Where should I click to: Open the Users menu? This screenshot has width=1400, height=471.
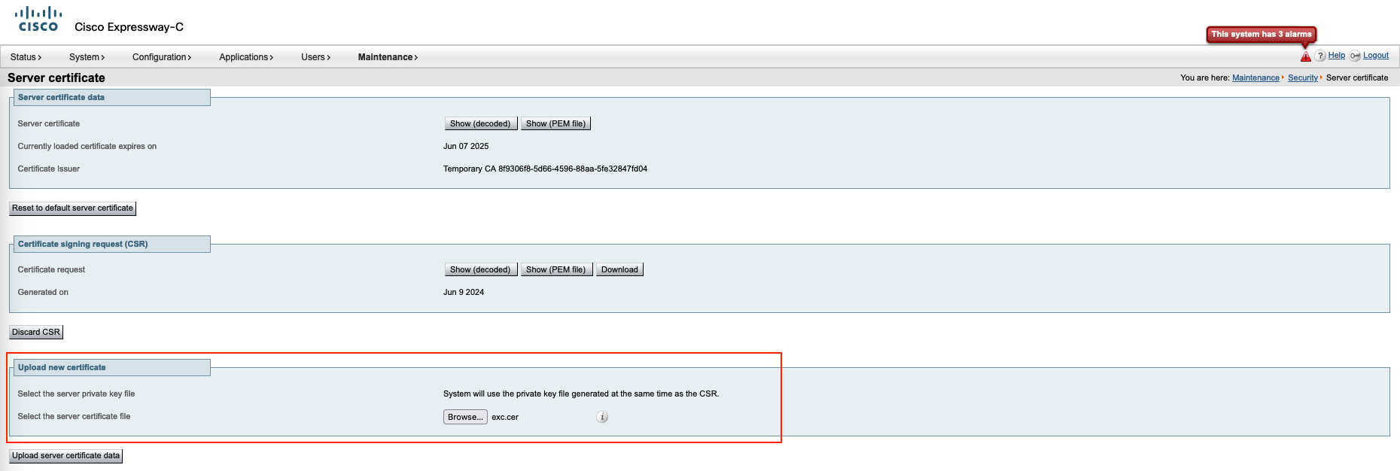[315, 57]
